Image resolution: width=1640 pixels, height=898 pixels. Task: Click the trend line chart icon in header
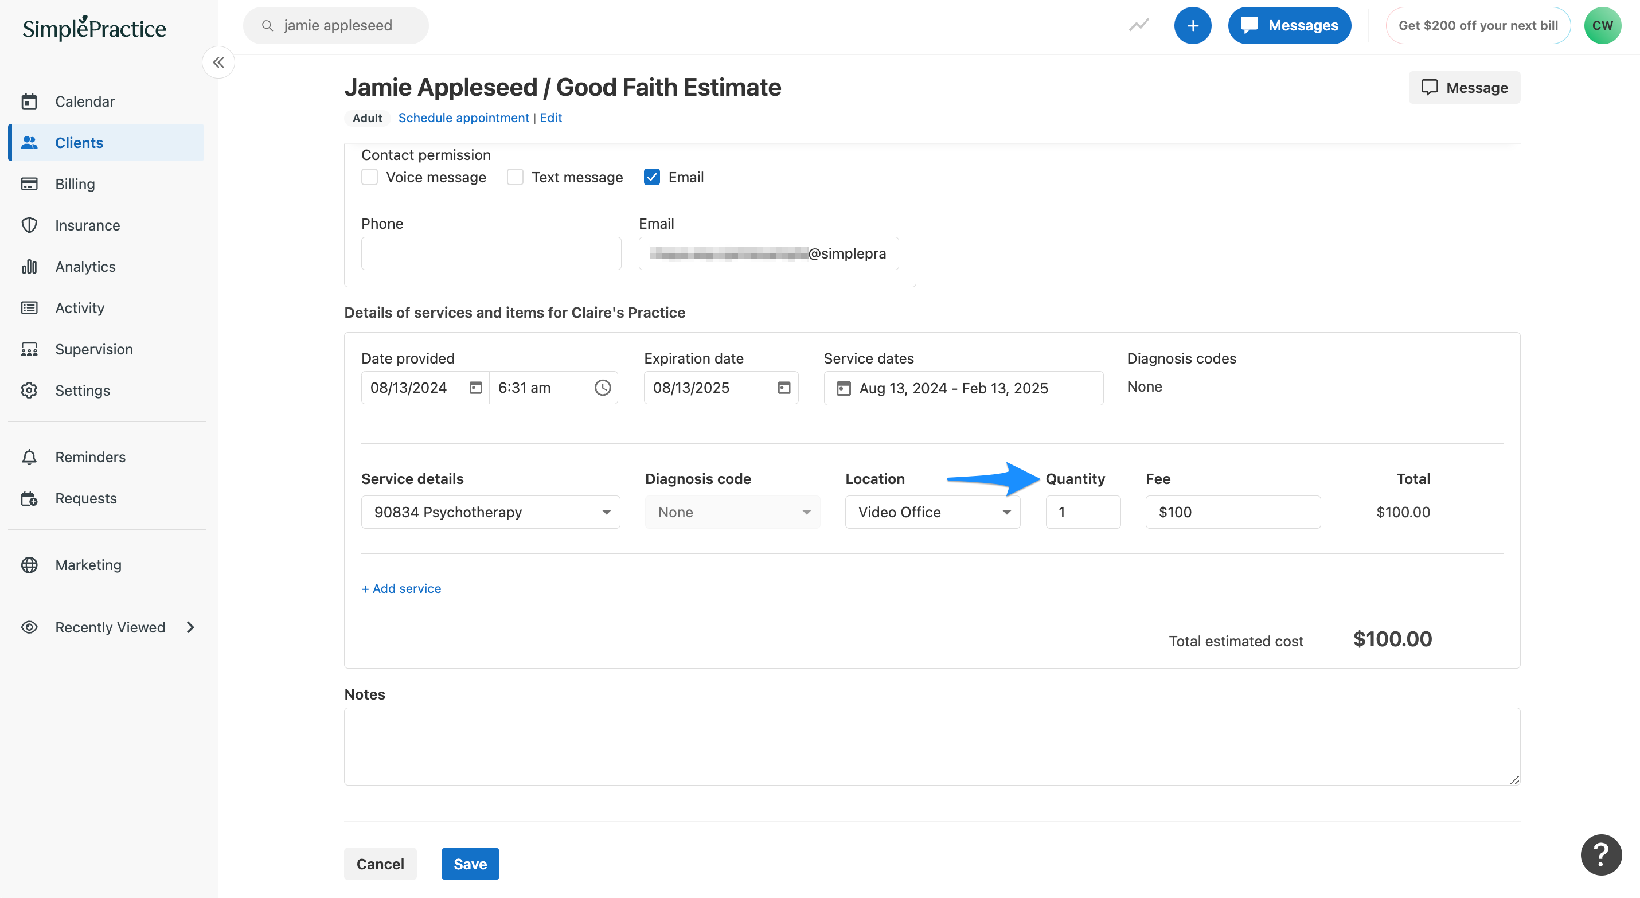1139,25
